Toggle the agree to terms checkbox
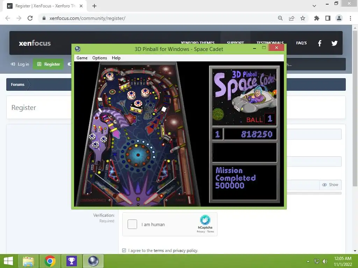The image size is (358, 268). [x=124, y=251]
